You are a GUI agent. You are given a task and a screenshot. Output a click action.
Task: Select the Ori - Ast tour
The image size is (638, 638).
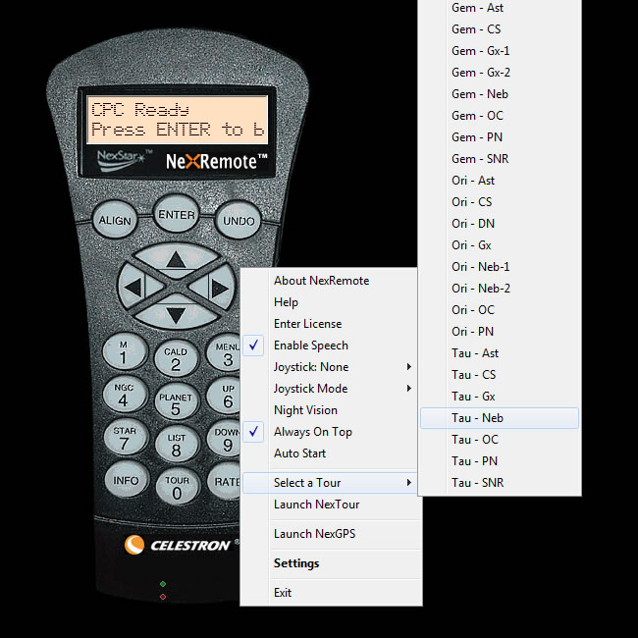point(500,181)
